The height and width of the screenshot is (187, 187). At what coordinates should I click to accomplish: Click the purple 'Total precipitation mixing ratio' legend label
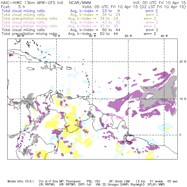pyautogui.click(x=30, y=26)
